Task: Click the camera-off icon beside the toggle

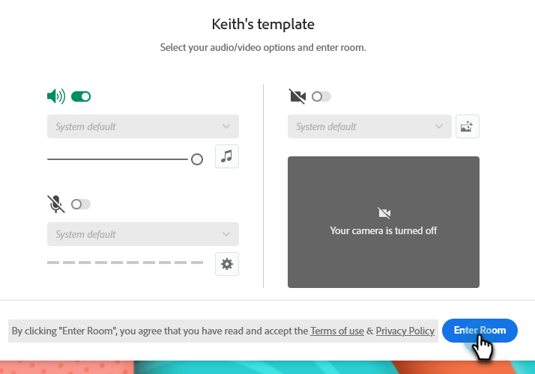Action: 297,96
